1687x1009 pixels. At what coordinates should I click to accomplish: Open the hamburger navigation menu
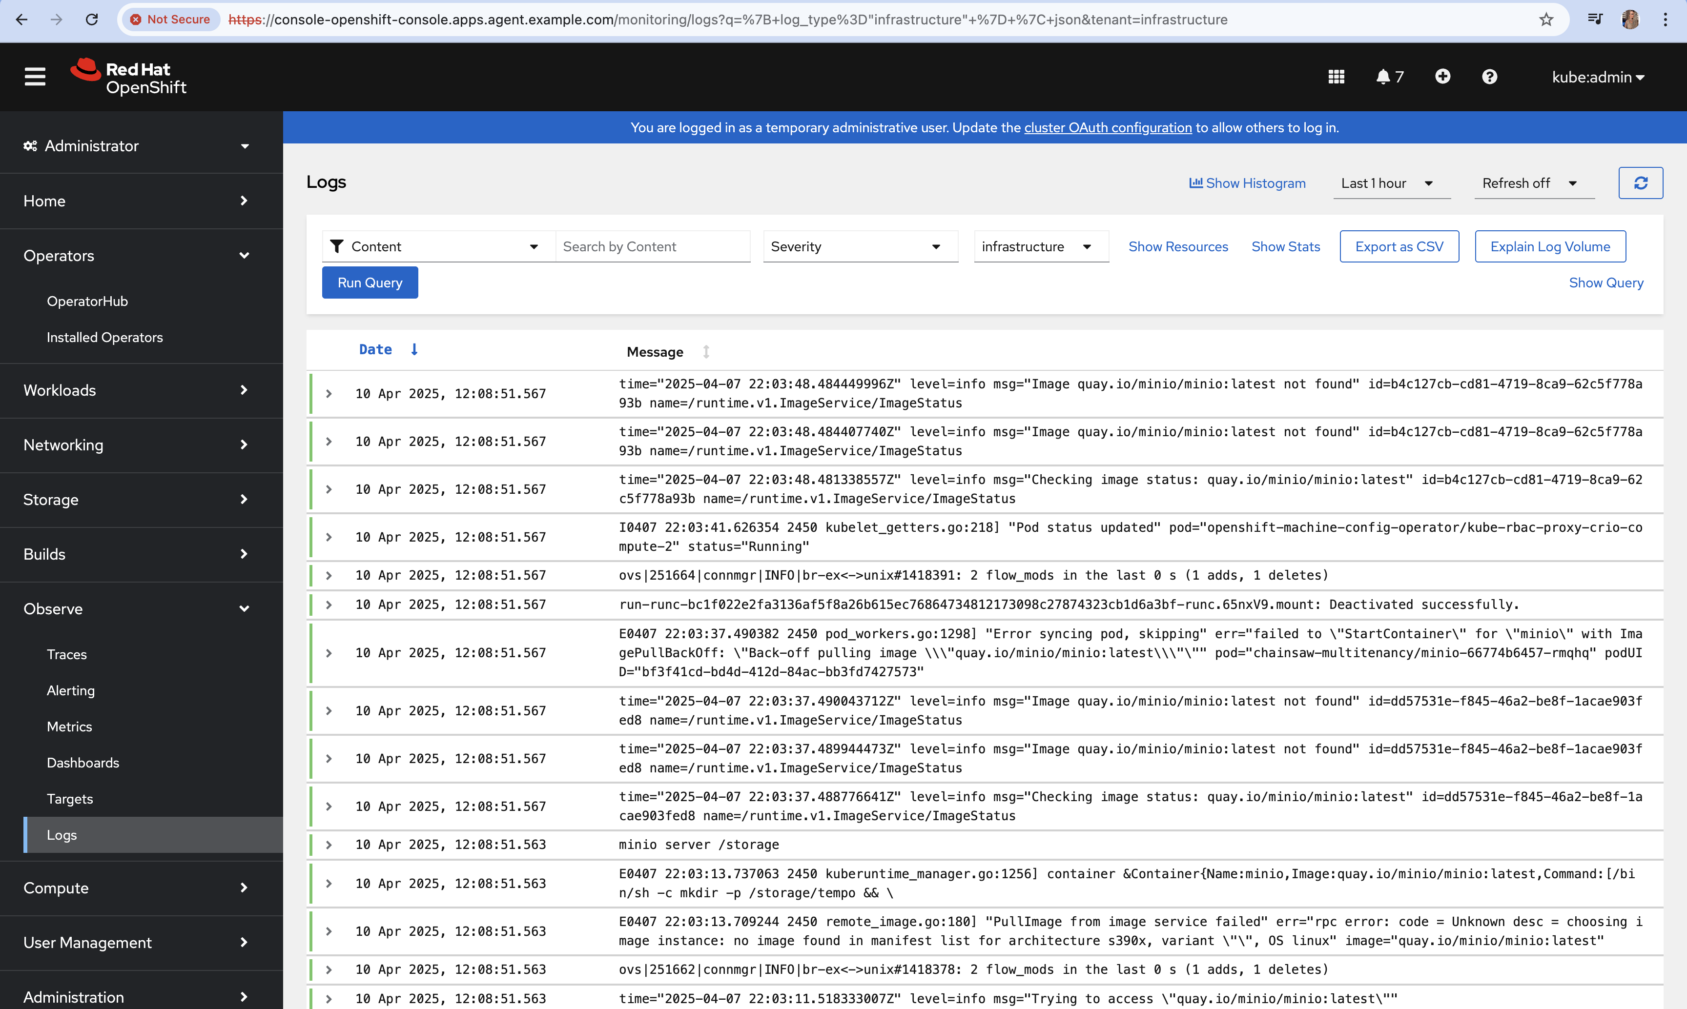point(35,77)
